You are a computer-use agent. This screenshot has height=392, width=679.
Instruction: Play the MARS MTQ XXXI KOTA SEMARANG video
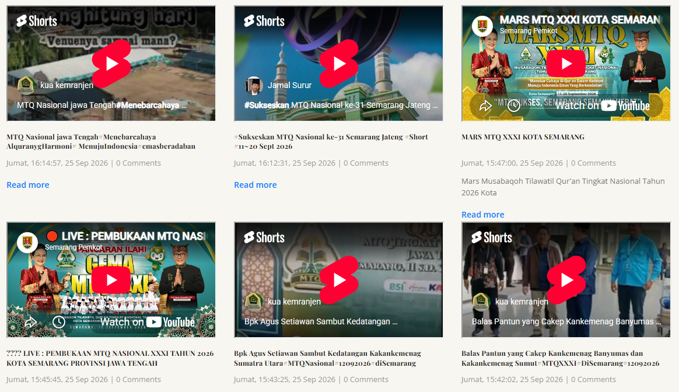[x=566, y=64]
